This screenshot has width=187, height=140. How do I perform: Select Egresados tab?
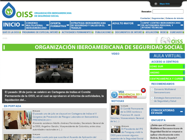pos(177,32)
